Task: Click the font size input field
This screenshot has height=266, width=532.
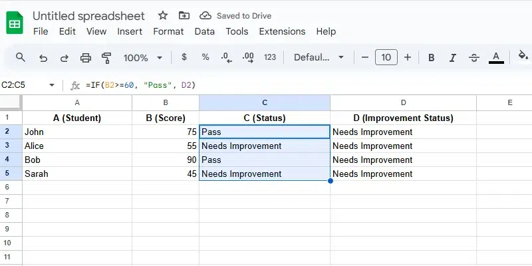Action: point(386,58)
